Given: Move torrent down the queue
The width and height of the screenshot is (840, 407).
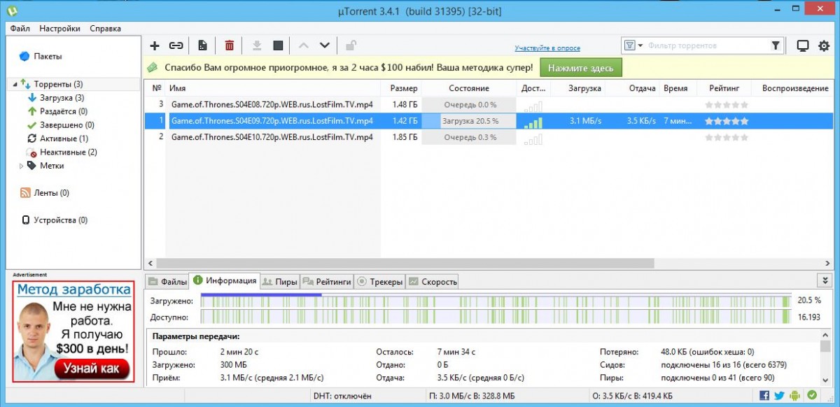Looking at the screenshot, I should point(324,45).
